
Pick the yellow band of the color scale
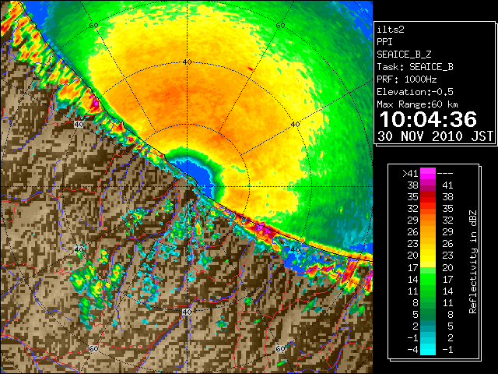click(x=428, y=259)
